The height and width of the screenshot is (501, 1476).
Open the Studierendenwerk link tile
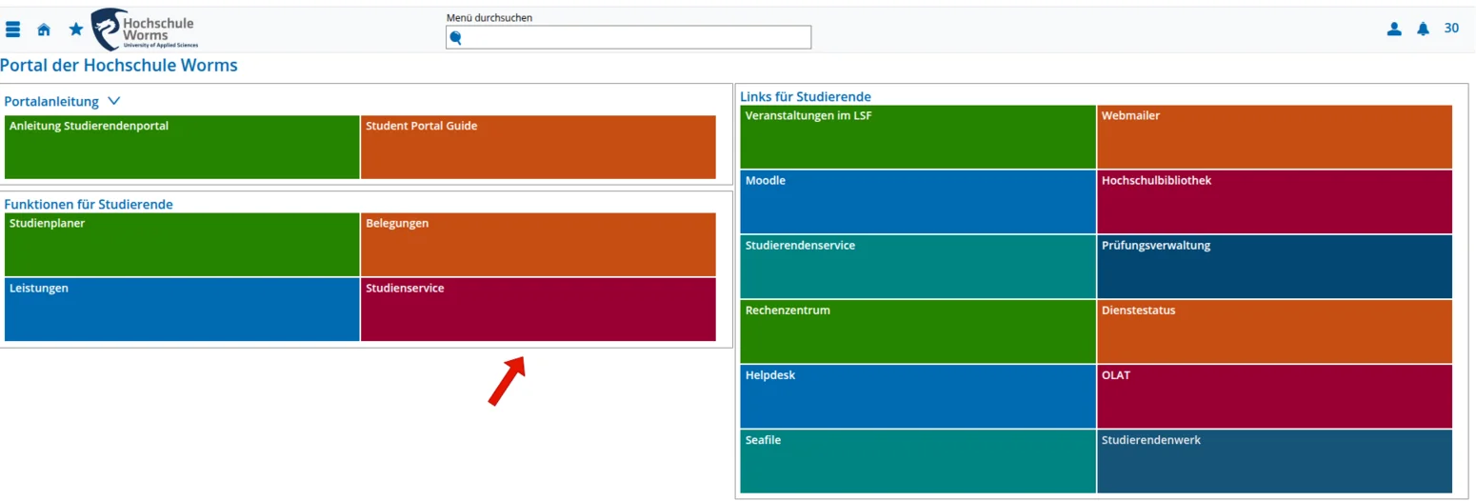click(x=1275, y=461)
